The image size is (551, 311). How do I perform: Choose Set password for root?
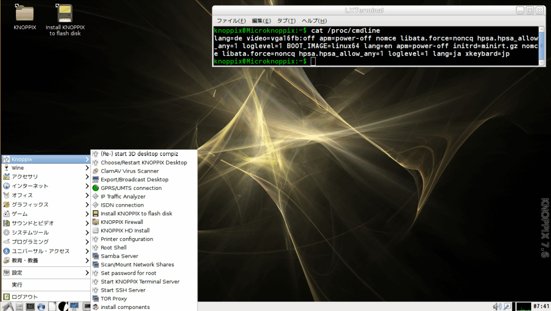tap(144, 273)
